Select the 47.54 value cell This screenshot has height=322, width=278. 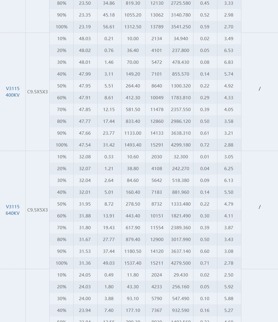(x=85, y=145)
